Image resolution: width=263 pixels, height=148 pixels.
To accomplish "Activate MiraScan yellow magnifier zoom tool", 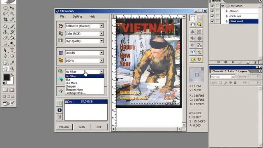I will 199,25.
